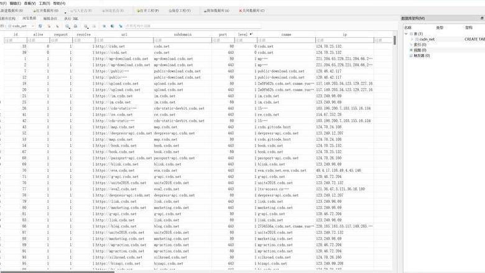Viewport: 485px width, 273px height.
Task: Open the csdn_net table selector dropdown
Action: [x=21, y=26]
